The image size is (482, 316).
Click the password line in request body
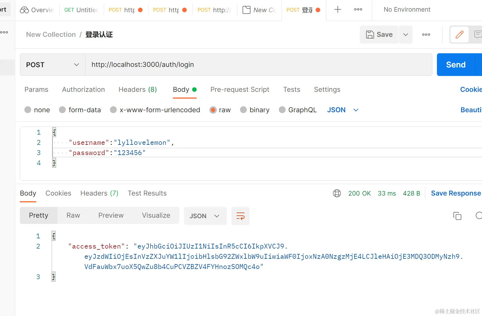pyautogui.click(x=107, y=153)
